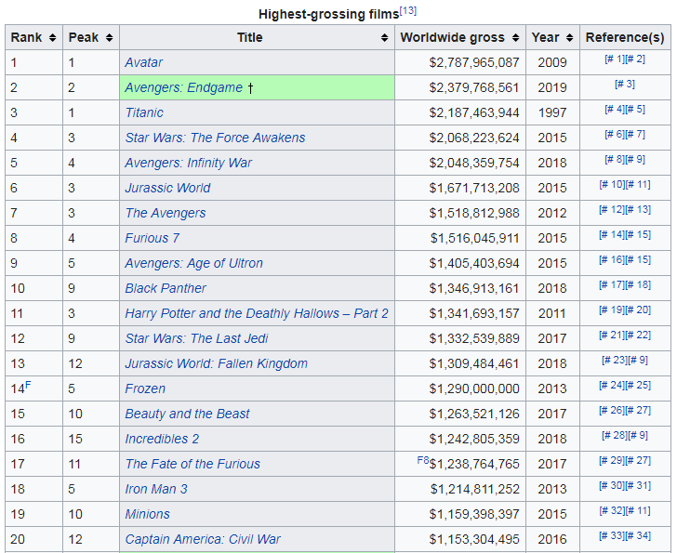Image resolution: width=677 pixels, height=553 pixels.
Task: Click the Title column sort arrows
Action: [x=384, y=37]
